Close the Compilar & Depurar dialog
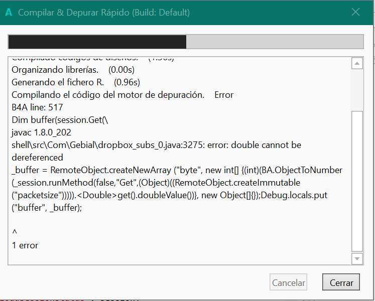The height and width of the screenshot is (301, 375). click(355, 12)
